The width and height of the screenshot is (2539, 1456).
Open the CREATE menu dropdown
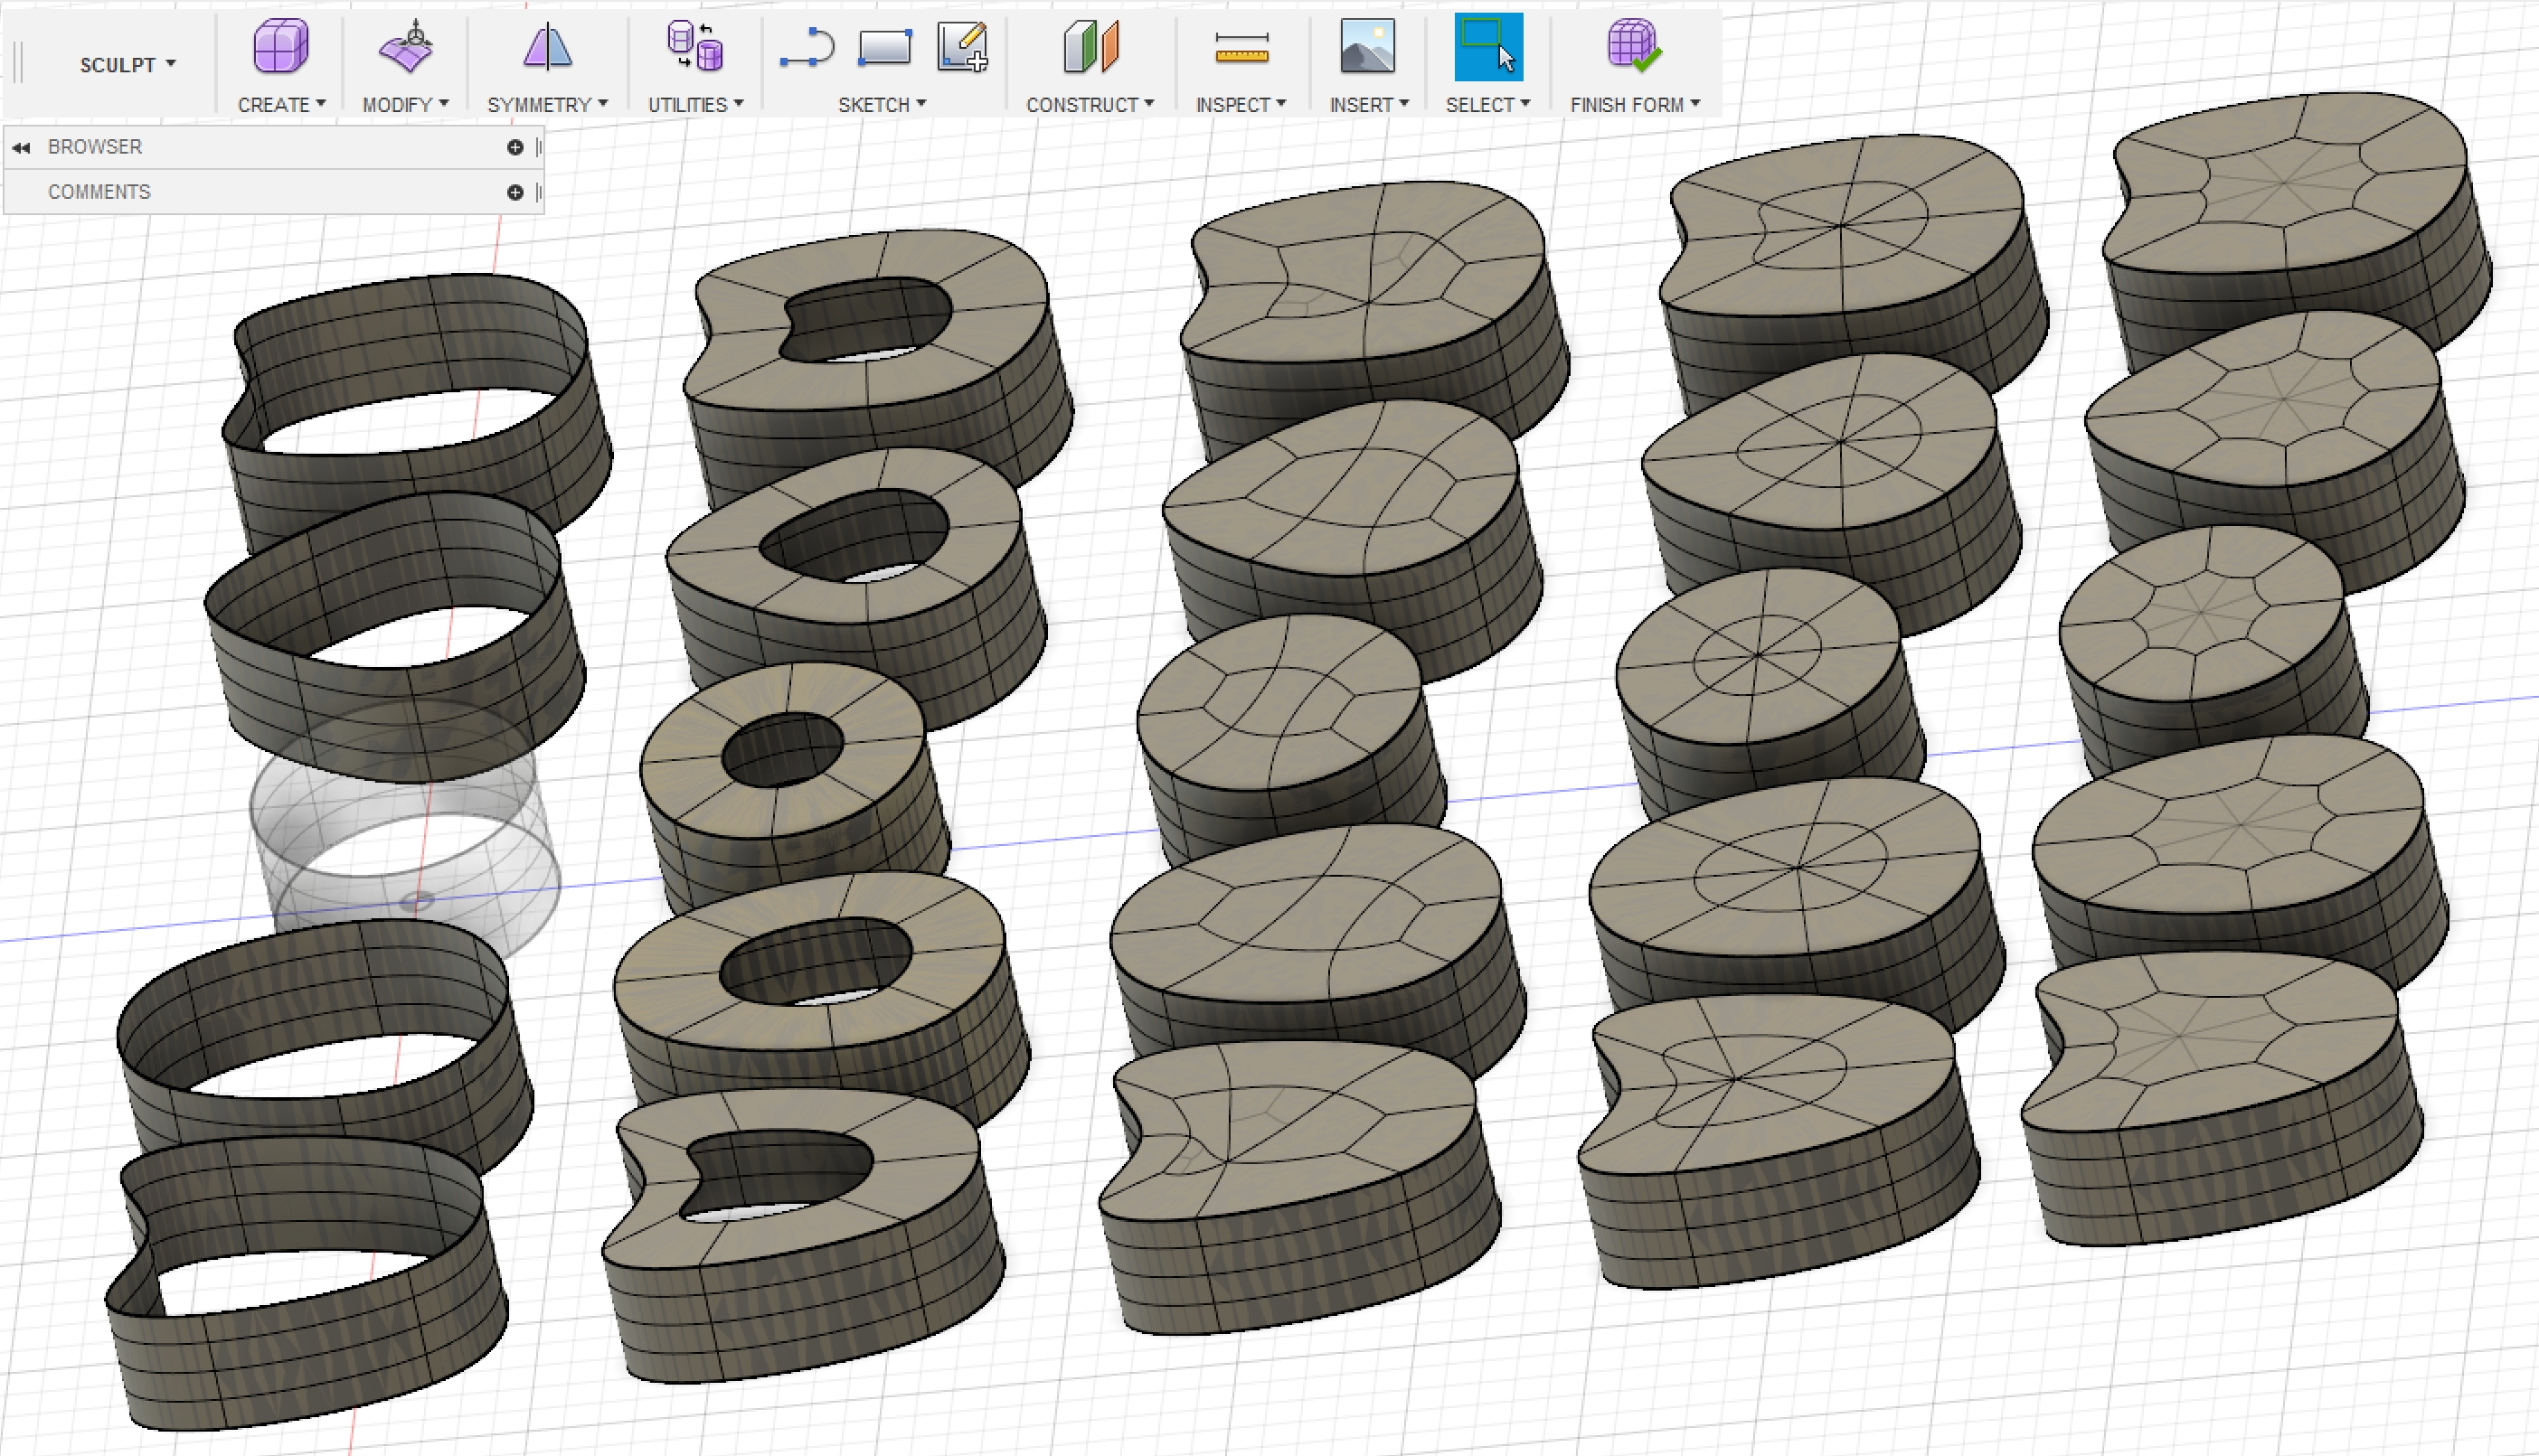pyautogui.click(x=281, y=104)
